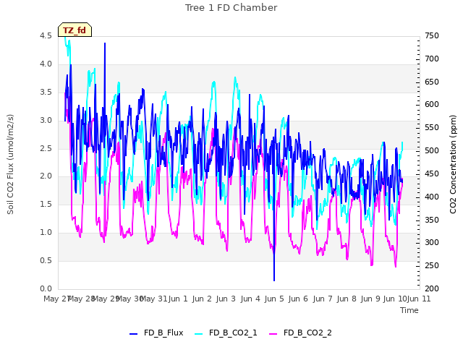
Task: Toggle FD_B_CO2_2 legend entry
Action: (x=301, y=333)
